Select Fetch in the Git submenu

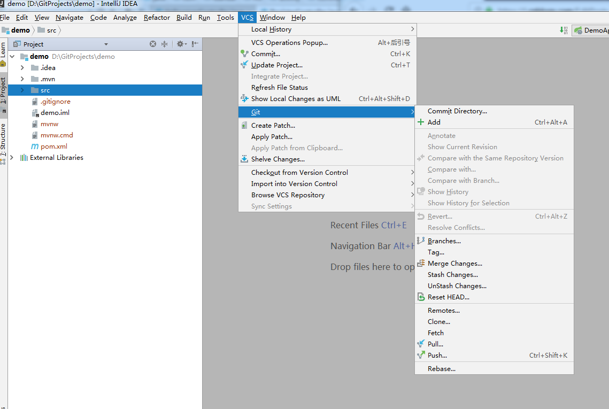coord(494,333)
